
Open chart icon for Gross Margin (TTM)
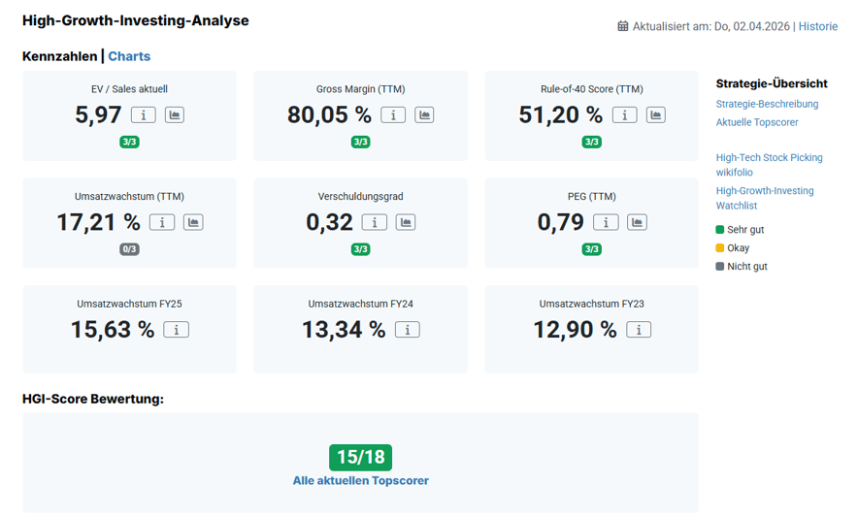point(424,115)
